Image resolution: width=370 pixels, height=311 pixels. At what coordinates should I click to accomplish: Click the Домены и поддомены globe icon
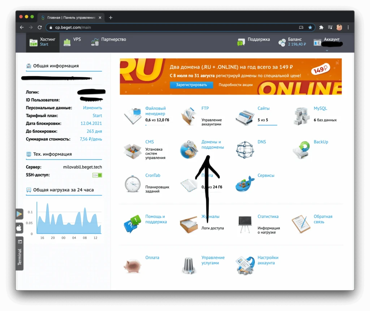[188, 150]
